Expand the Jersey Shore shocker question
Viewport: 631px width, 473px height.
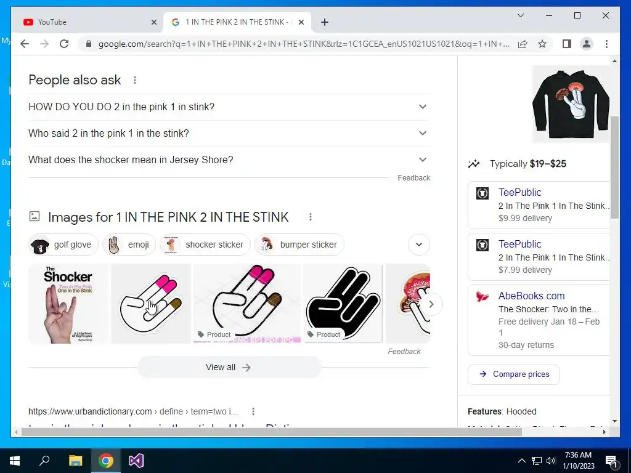tap(229, 160)
